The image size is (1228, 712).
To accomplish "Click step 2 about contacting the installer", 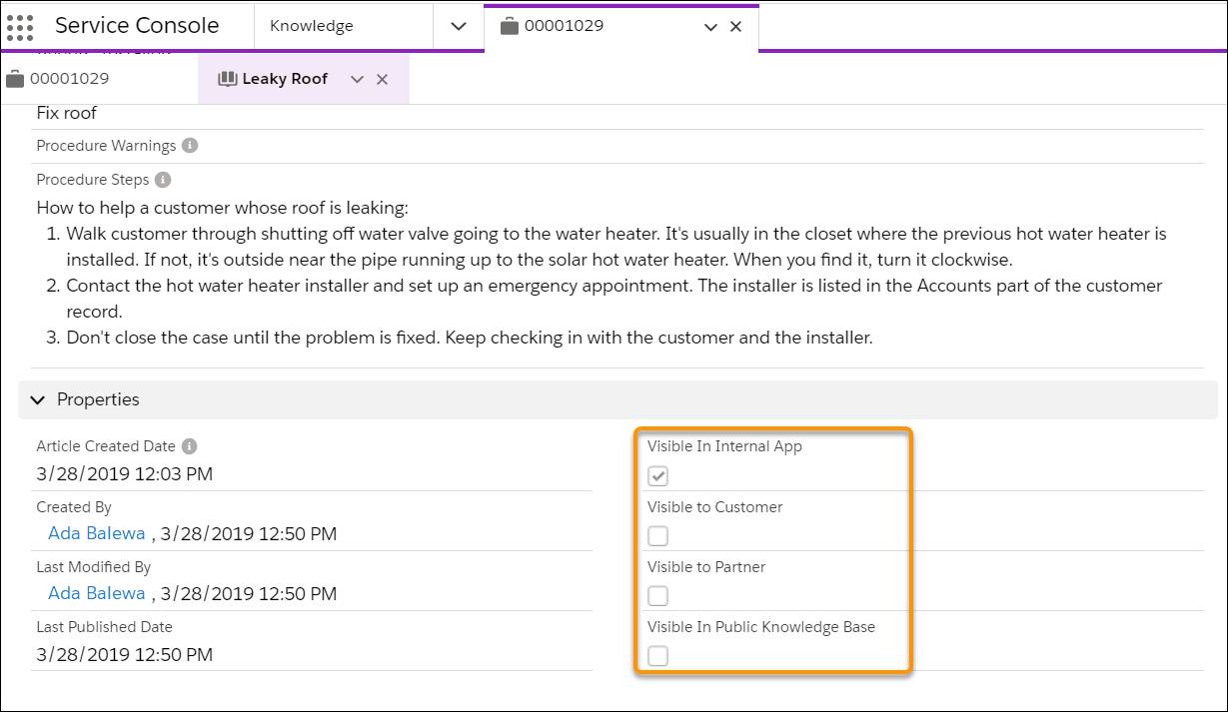I will coord(614,299).
